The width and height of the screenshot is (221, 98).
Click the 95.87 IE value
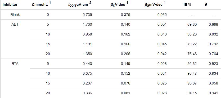tap(192, 83)
